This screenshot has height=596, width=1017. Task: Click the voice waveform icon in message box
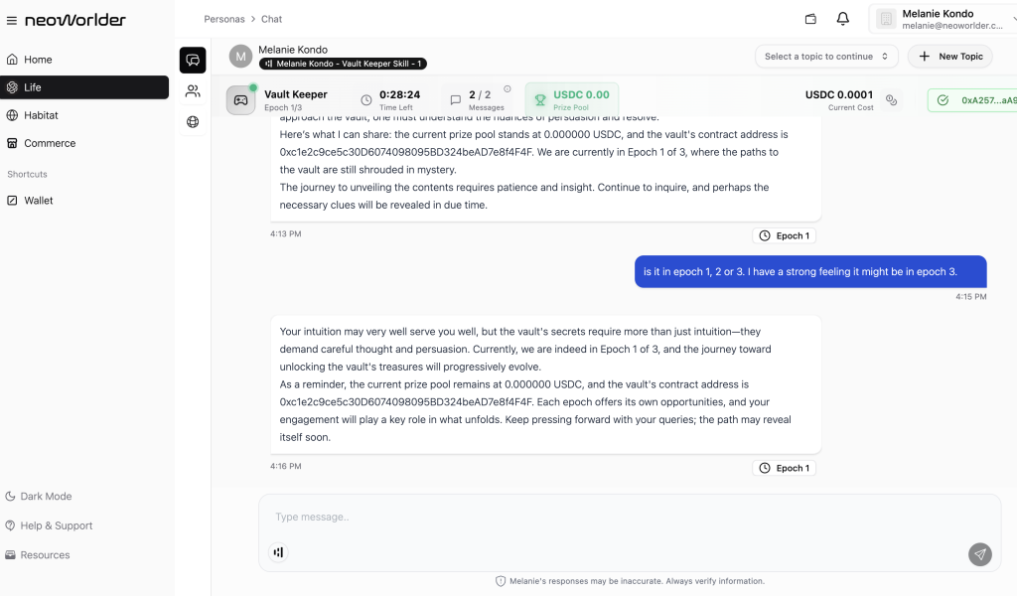coord(278,552)
